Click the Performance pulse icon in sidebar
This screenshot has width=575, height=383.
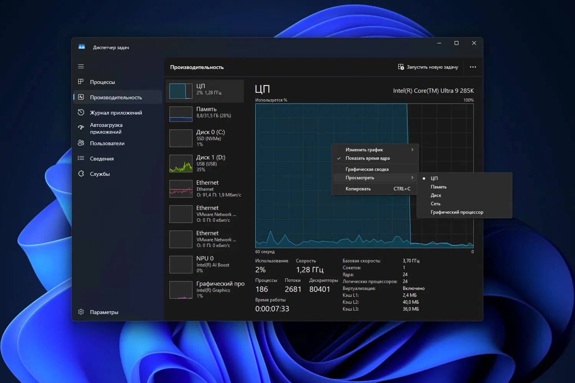(81, 97)
